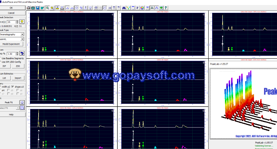
Task: Click the yellow lightbulb icon beside n(1)
Action: (x=22, y=22)
